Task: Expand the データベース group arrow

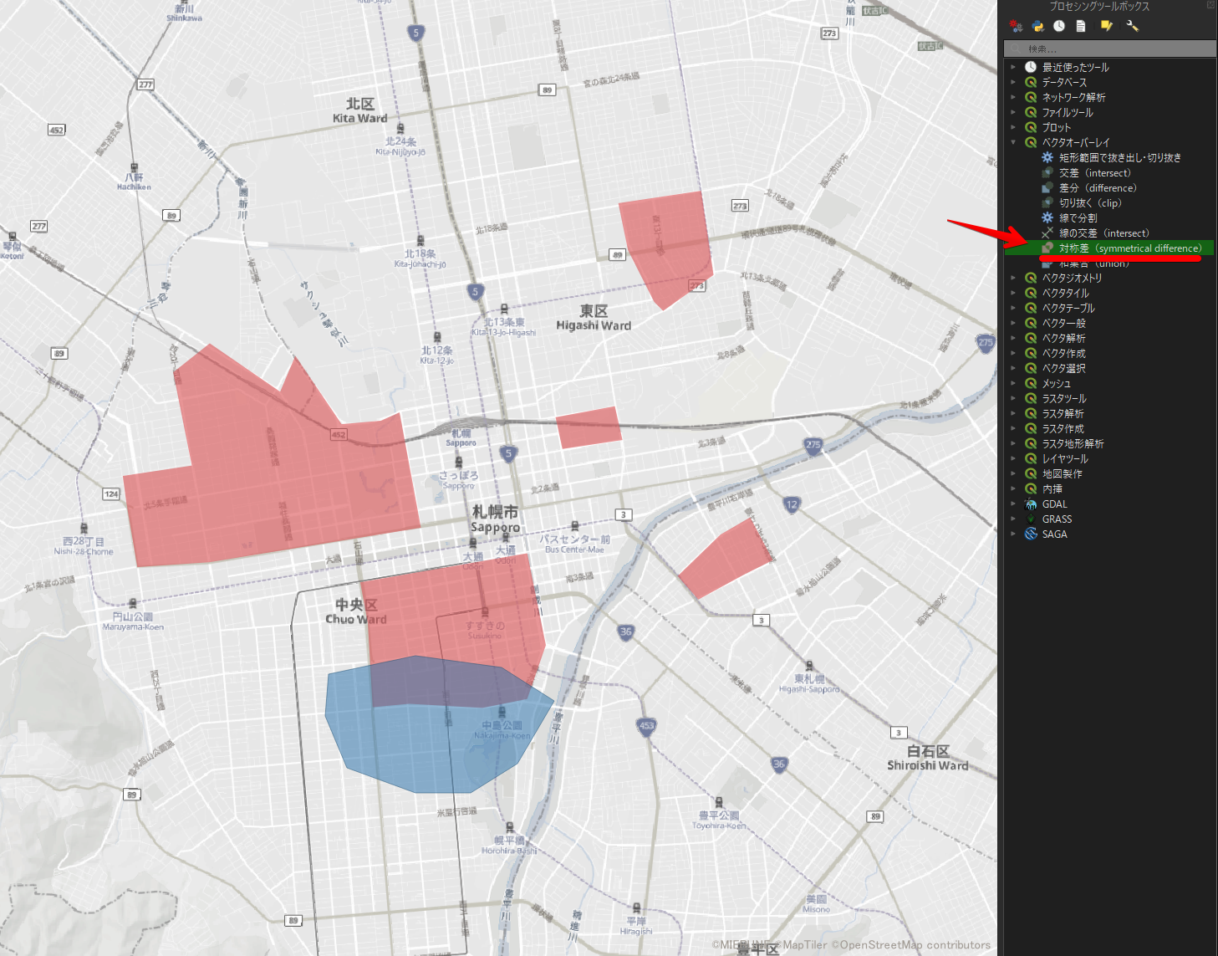Action: click(x=1014, y=82)
